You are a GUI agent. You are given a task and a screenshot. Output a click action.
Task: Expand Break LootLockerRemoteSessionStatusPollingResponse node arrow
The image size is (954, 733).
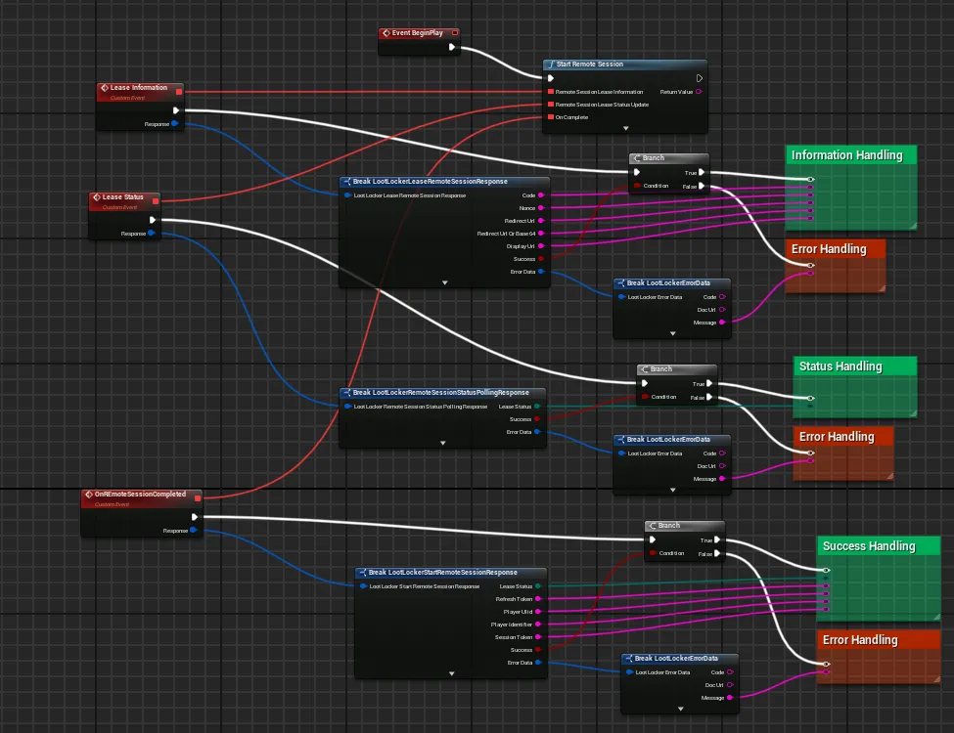click(443, 443)
